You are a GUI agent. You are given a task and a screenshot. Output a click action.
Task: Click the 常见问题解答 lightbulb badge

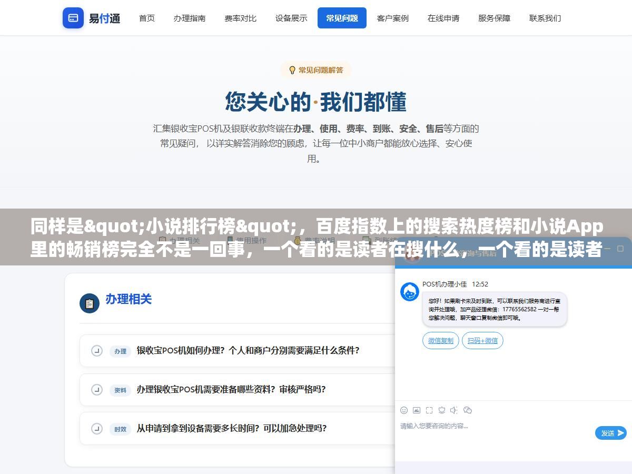[x=316, y=70]
